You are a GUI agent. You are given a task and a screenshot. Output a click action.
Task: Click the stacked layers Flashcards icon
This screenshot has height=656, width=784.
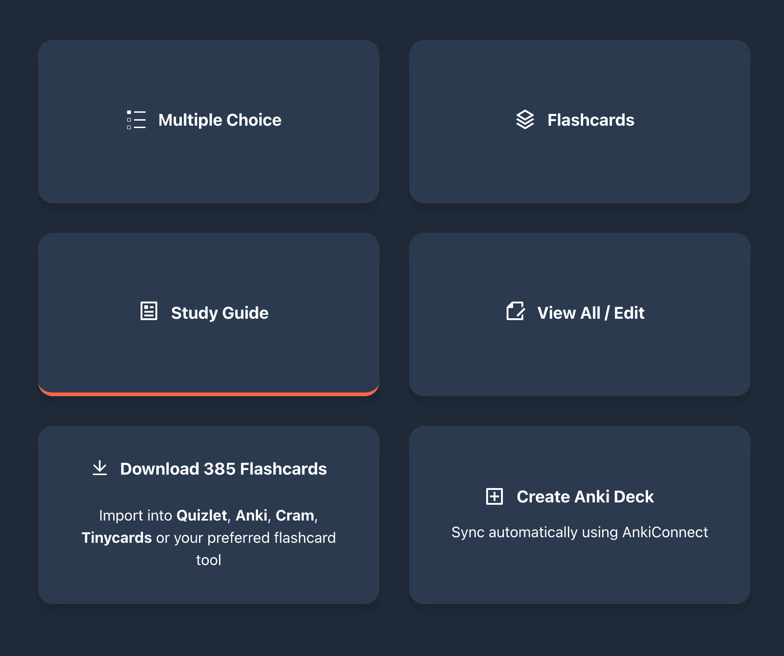[525, 120]
